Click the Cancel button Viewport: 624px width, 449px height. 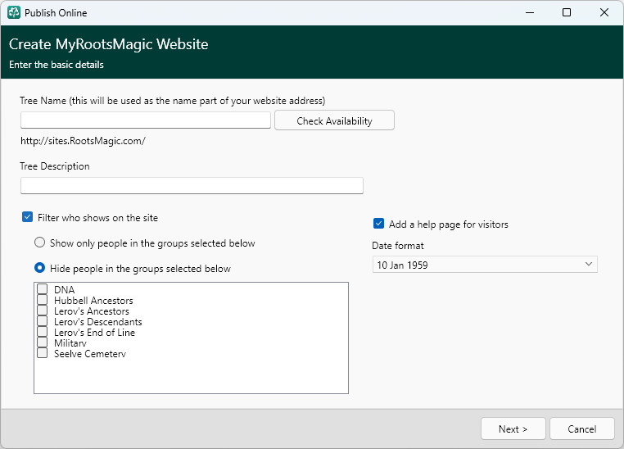point(581,429)
